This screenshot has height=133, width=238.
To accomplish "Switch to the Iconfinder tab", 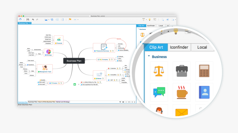I will (179, 47).
